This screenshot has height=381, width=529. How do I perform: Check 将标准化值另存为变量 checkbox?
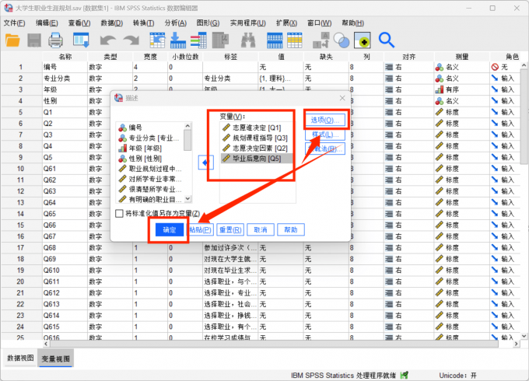pyautogui.click(x=119, y=213)
